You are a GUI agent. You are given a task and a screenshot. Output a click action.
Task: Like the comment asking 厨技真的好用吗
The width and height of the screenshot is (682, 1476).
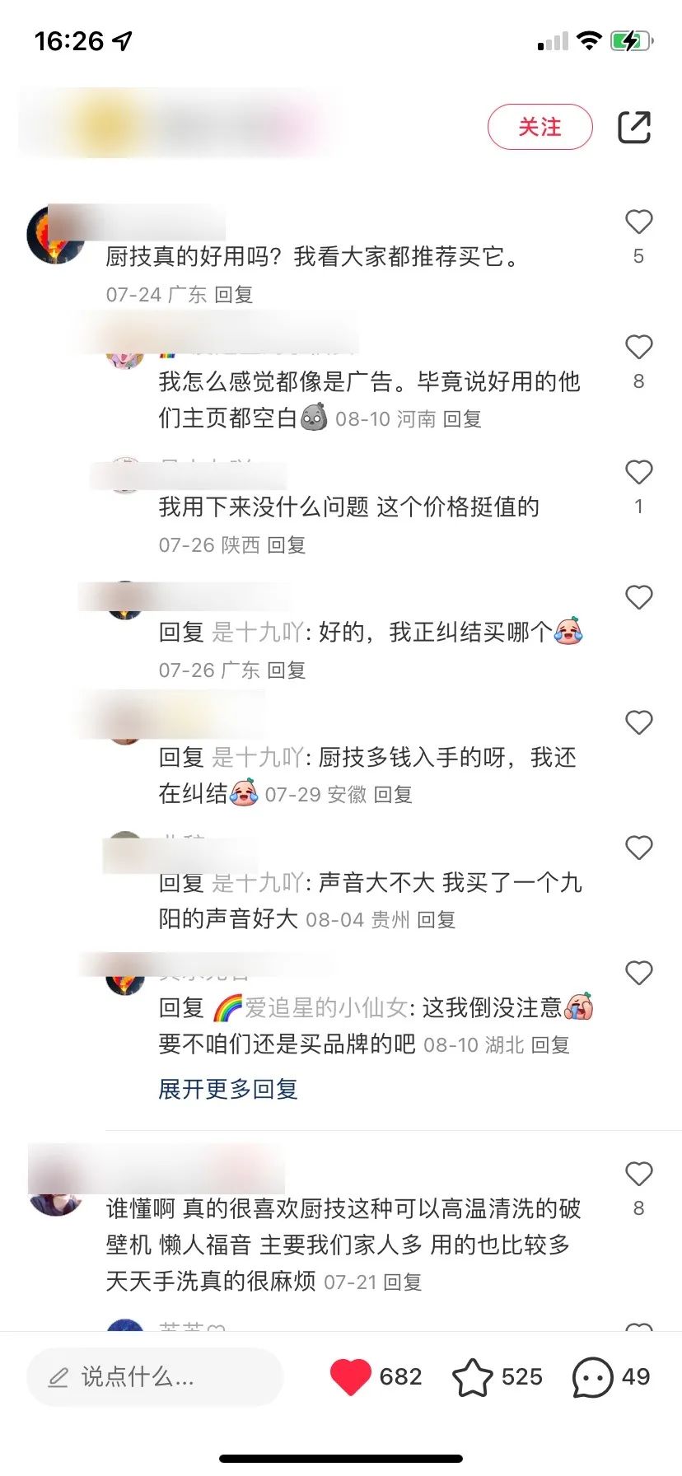tap(638, 222)
